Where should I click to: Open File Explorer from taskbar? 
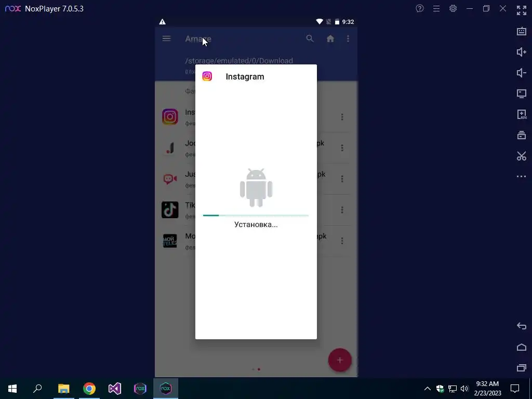(x=64, y=389)
